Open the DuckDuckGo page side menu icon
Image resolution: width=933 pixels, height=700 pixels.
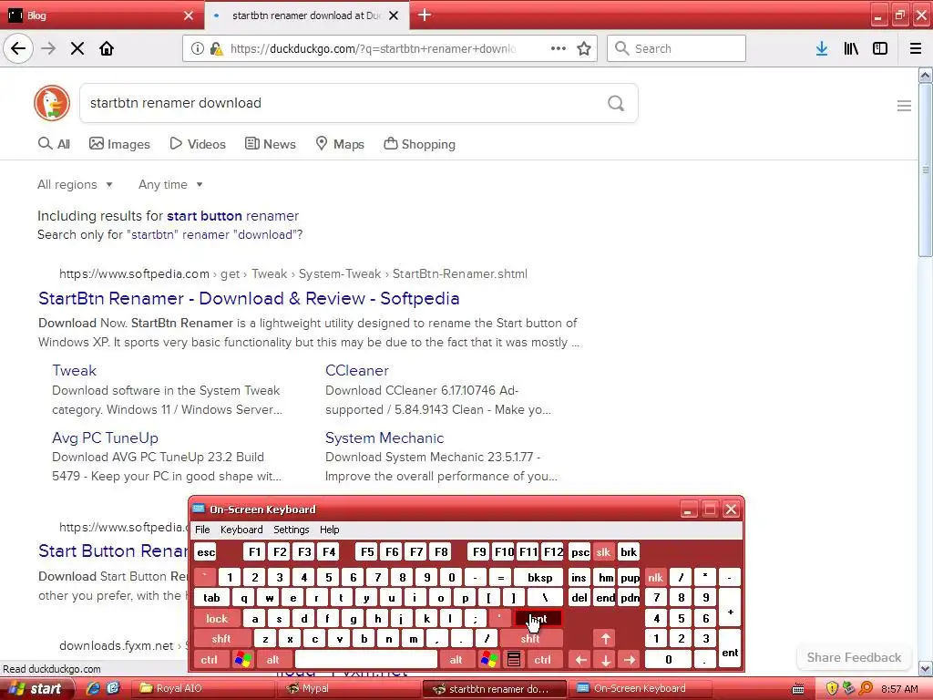(904, 106)
